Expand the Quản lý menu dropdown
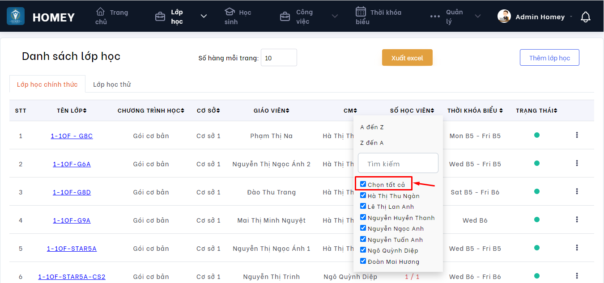The height and width of the screenshot is (283, 604). (478, 17)
